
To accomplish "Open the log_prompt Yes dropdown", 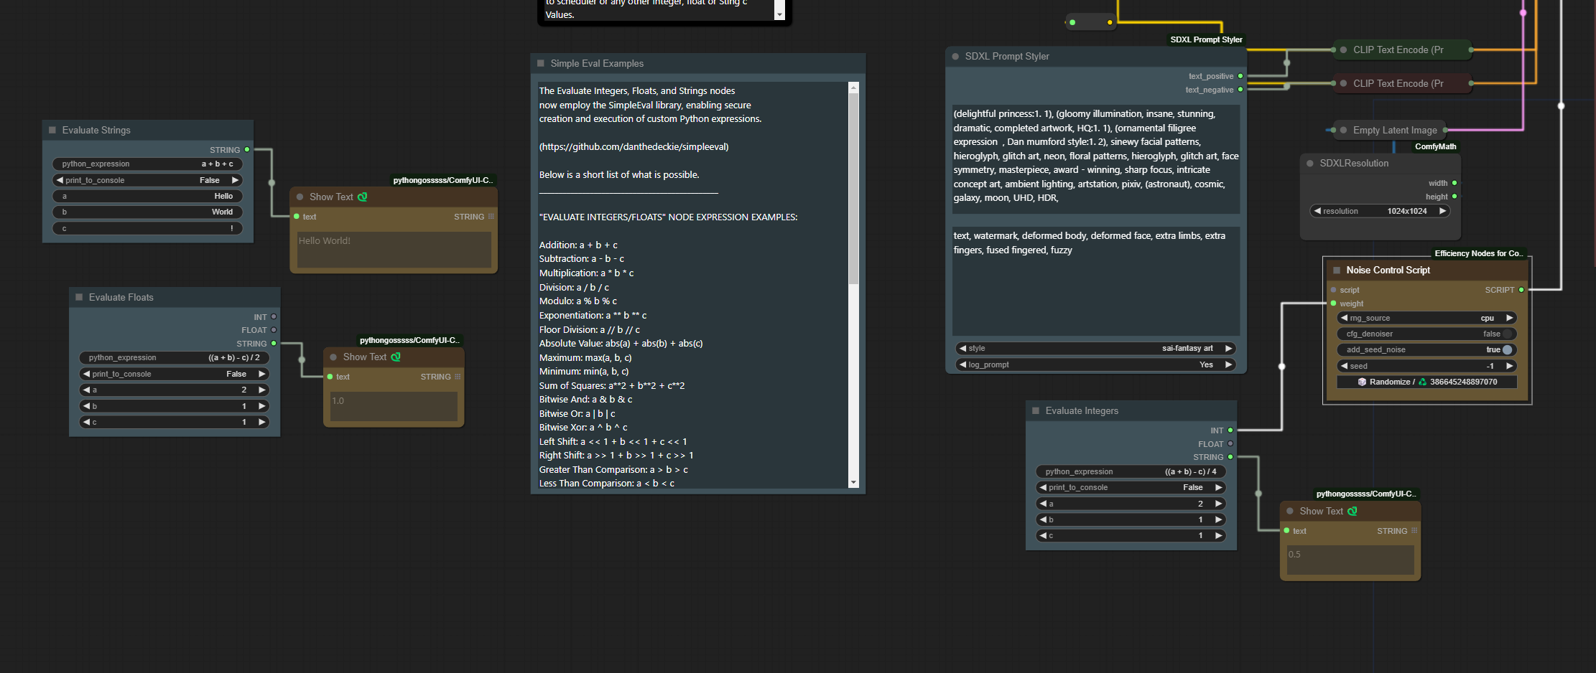I will pos(1096,364).
